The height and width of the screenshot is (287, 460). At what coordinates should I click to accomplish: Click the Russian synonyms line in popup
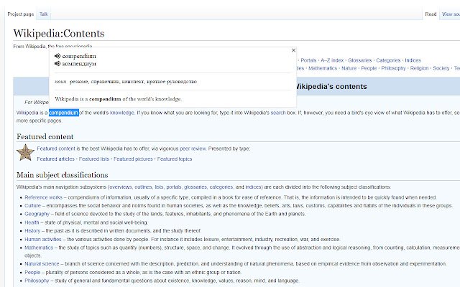tap(126, 82)
